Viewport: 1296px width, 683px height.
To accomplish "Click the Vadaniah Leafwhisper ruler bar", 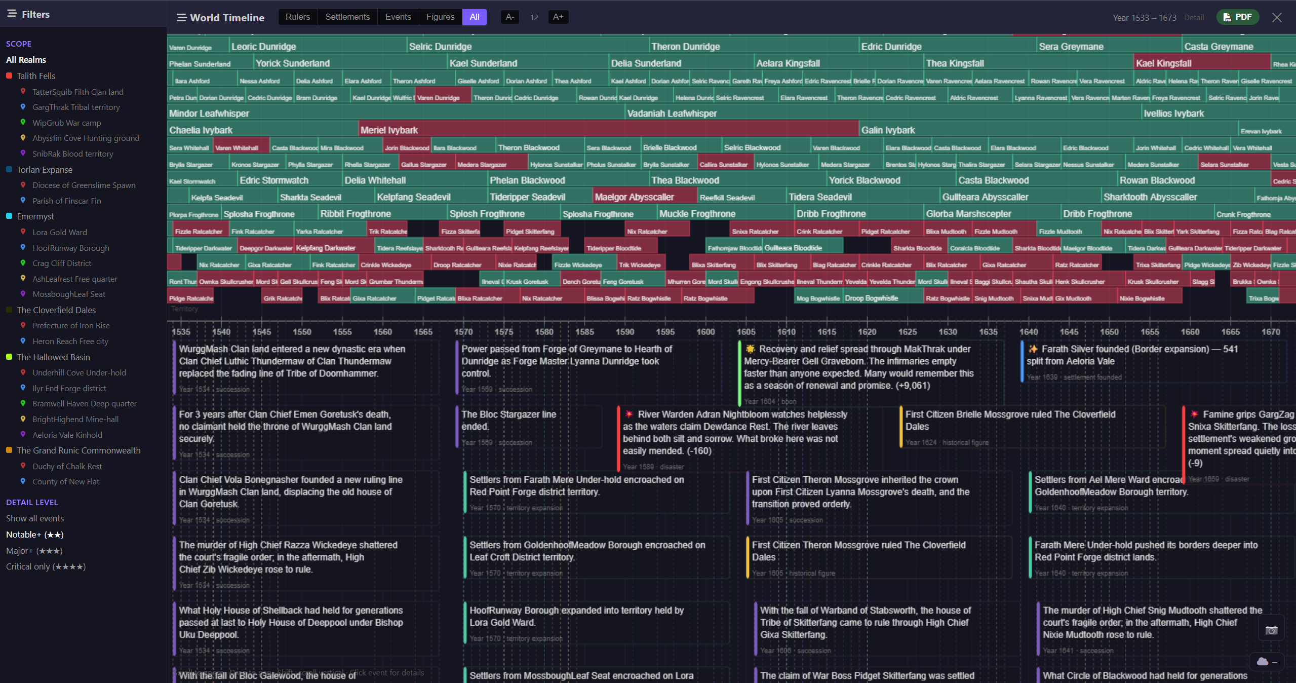I will (883, 113).
